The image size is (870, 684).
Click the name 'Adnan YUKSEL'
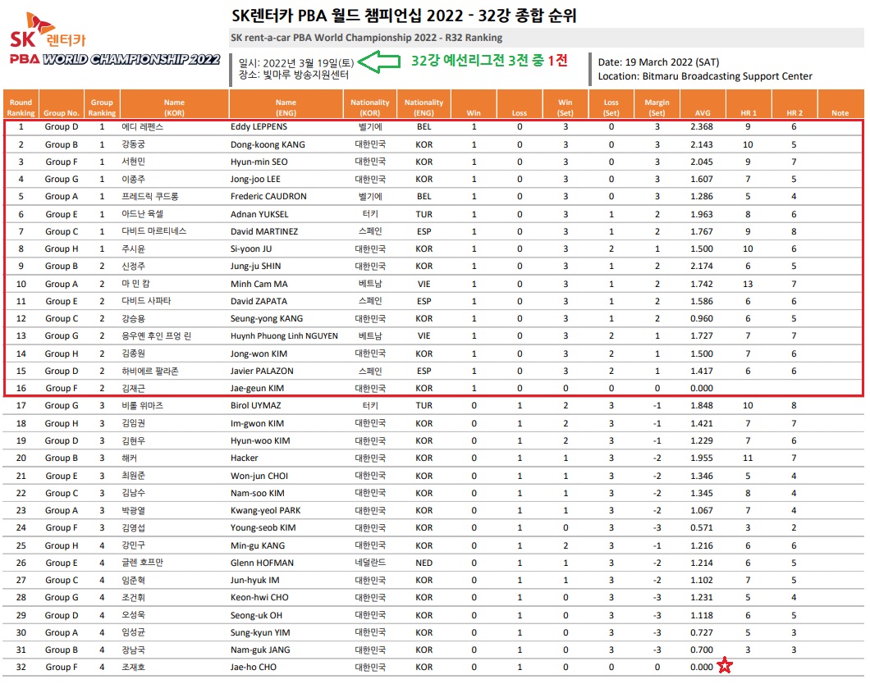click(259, 214)
